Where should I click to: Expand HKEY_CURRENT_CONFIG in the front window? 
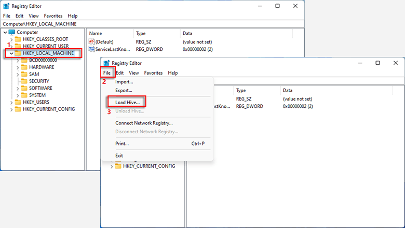coord(112,166)
